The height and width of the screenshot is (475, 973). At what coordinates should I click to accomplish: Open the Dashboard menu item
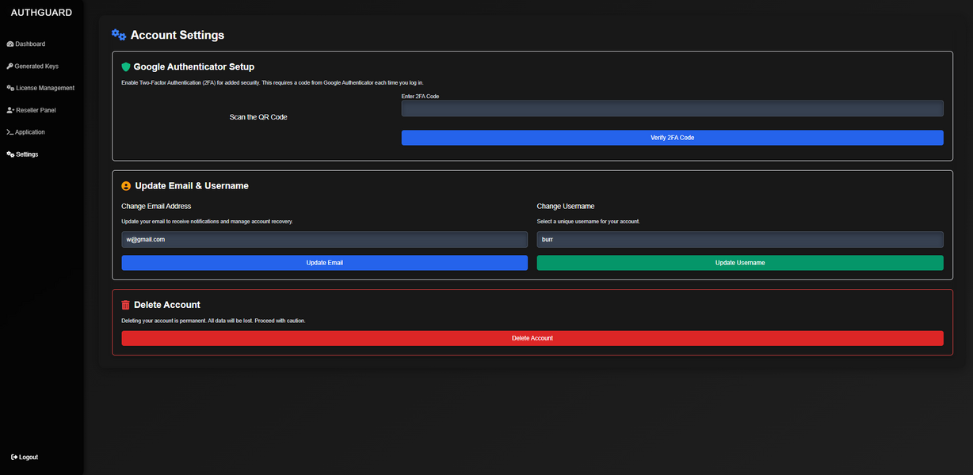pos(30,44)
